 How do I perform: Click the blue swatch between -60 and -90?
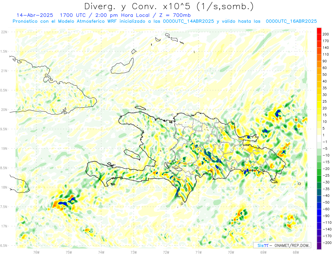[319, 212]
